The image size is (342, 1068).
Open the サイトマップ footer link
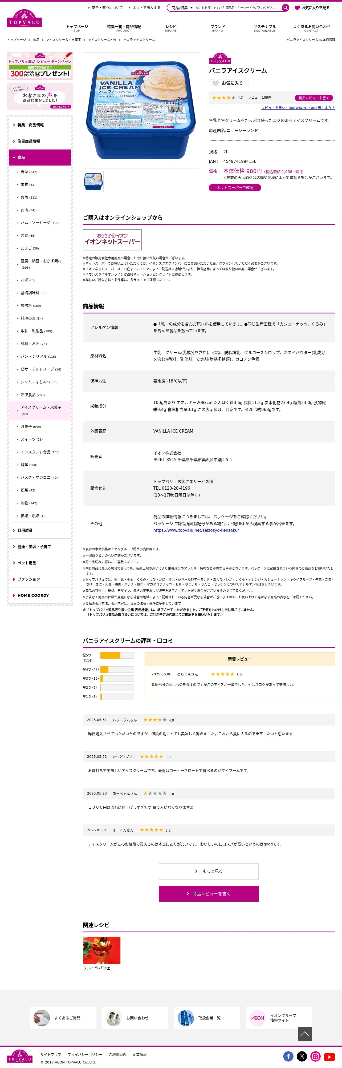(x=51, y=1054)
